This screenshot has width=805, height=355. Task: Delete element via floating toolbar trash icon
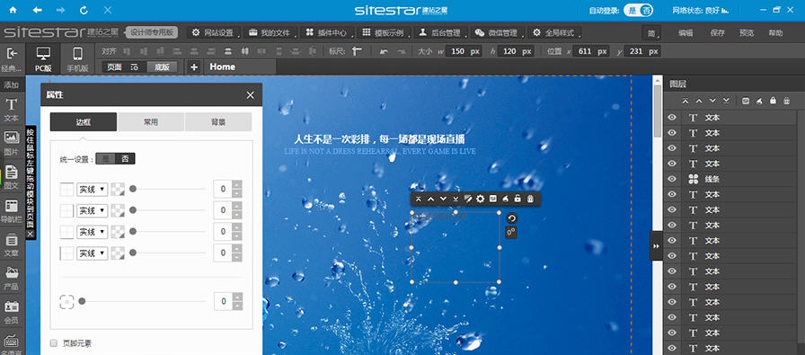click(530, 199)
